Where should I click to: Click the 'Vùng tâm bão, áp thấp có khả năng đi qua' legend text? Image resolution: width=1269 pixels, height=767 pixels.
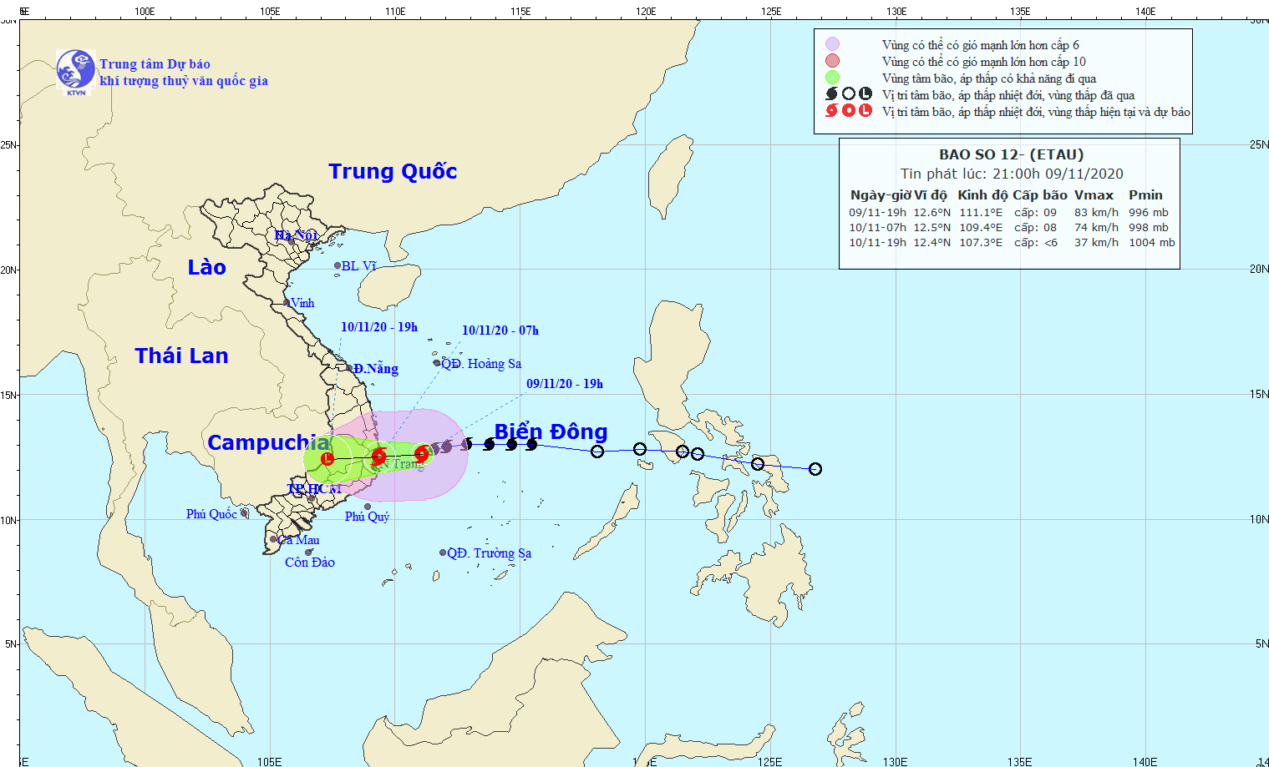[989, 78]
